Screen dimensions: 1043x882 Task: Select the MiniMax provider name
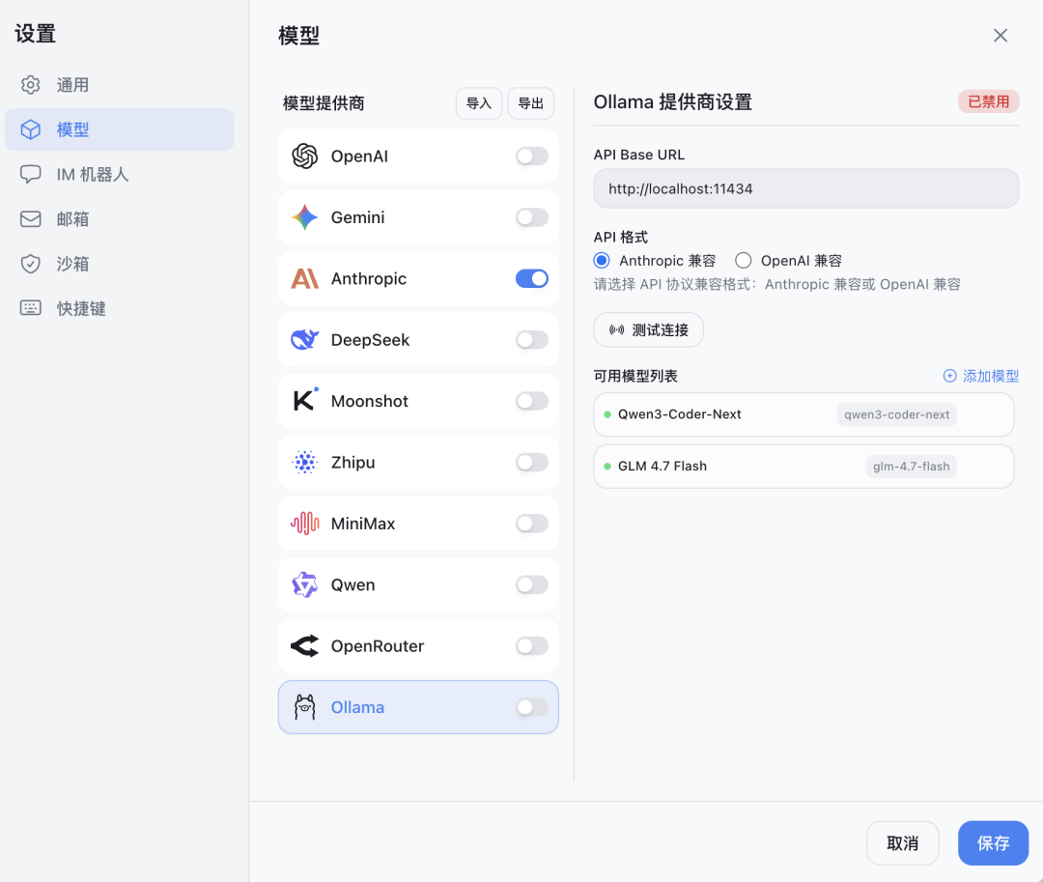coord(362,524)
